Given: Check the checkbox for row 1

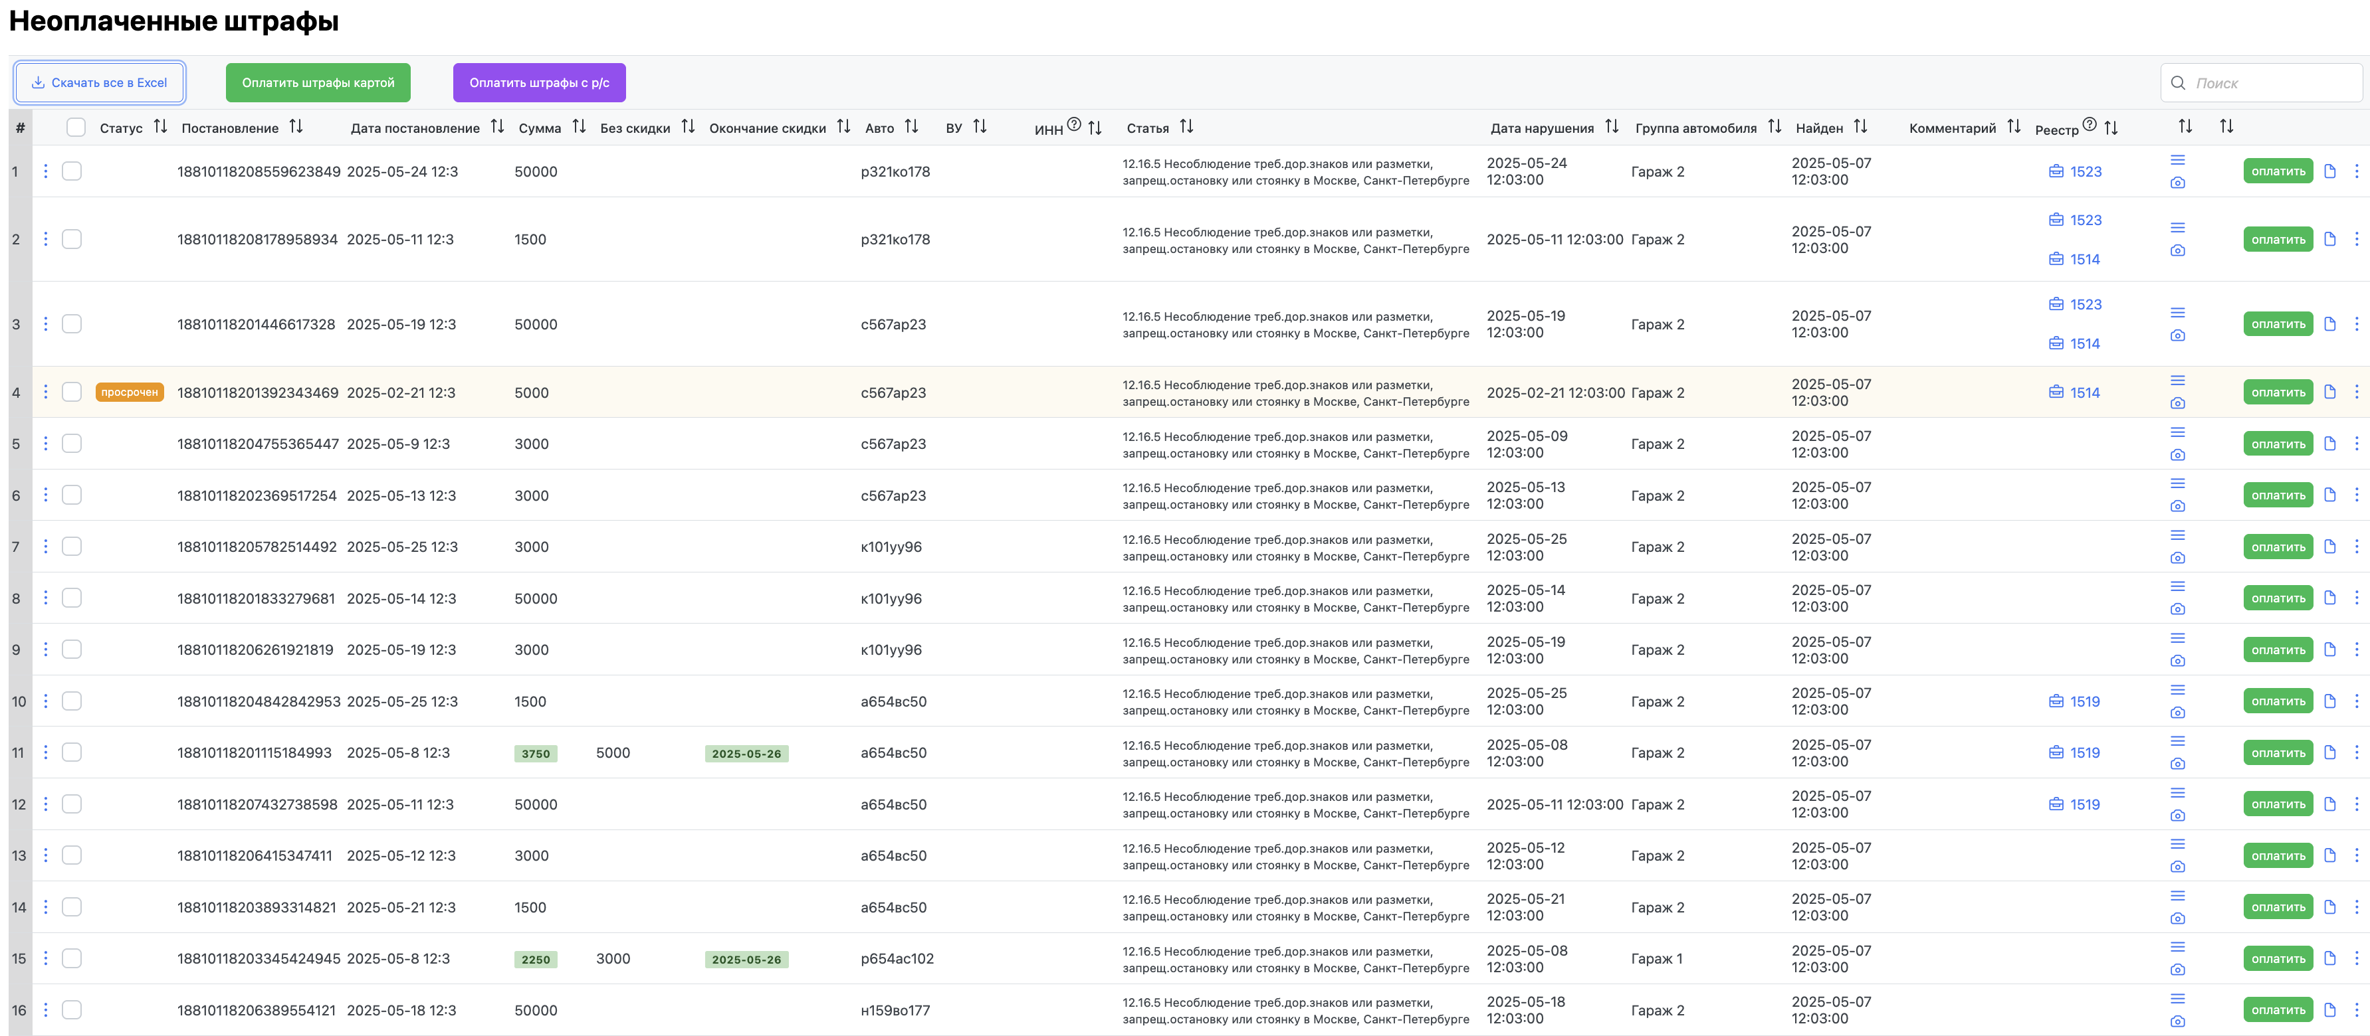Looking at the screenshot, I should (x=72, y=171).
